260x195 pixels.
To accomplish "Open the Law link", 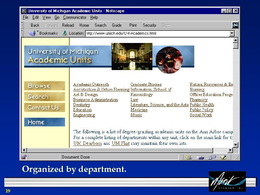I will tap(134, 100).
